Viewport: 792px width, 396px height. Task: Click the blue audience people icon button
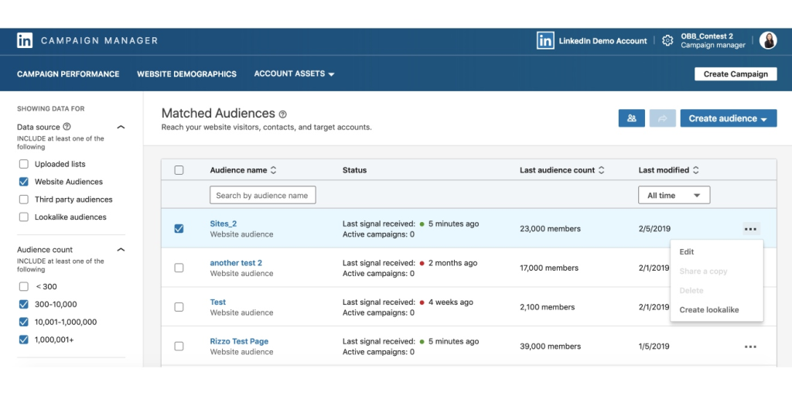631,118
